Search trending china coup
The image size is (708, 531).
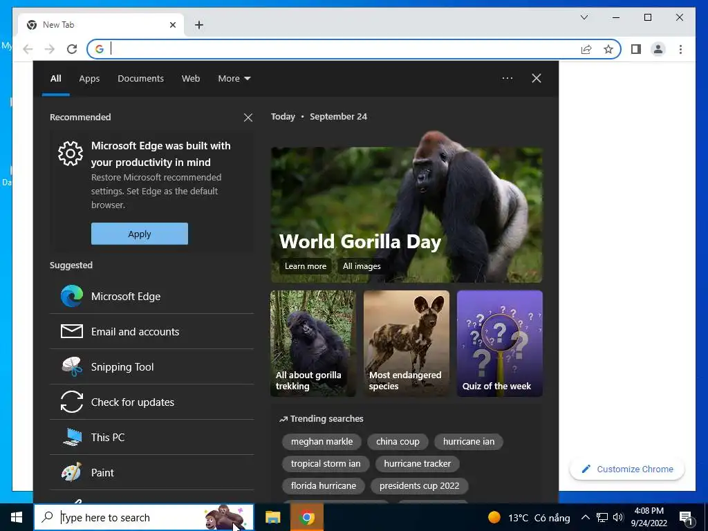coord(398,442)
